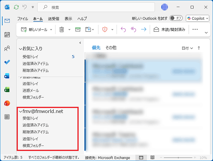Click the Send/Receive sync icon in title bar

[x=16, y=7]
